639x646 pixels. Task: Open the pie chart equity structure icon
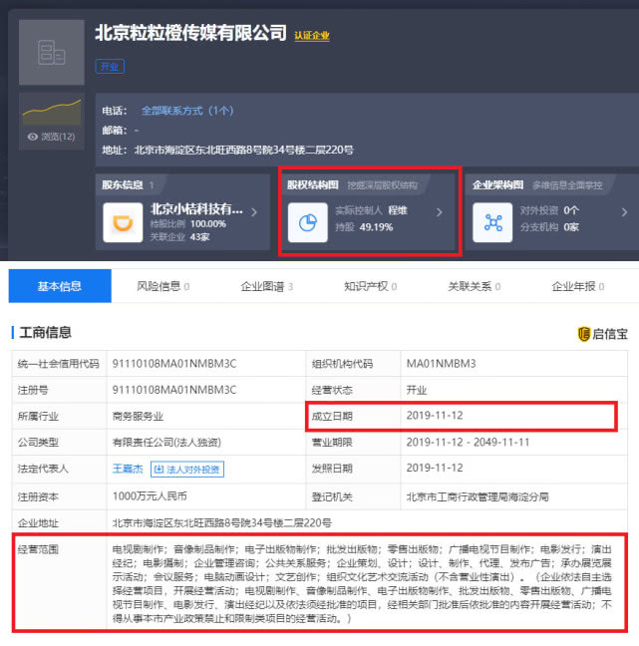tap(308, 223)
